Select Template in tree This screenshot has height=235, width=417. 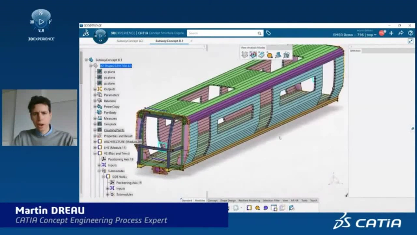110,124
